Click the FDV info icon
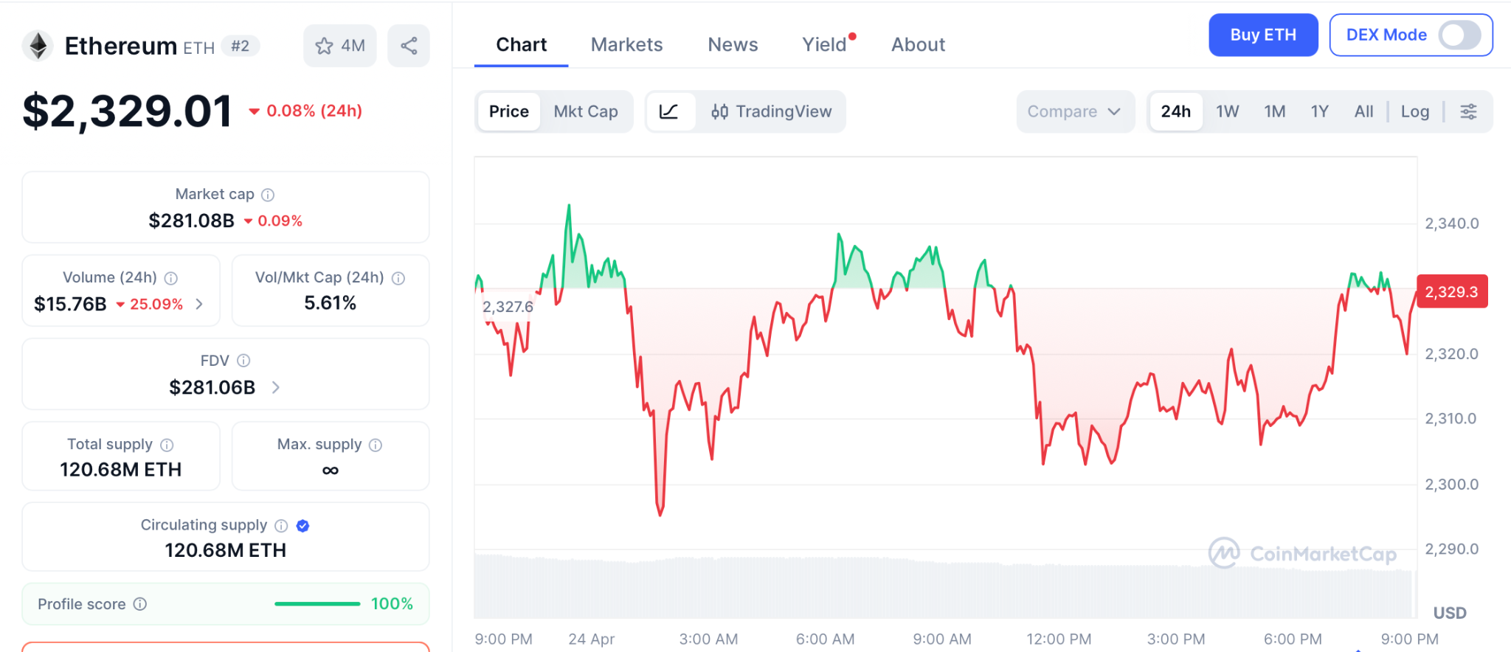Viewport: 1511px width, 652px height. 243,361
